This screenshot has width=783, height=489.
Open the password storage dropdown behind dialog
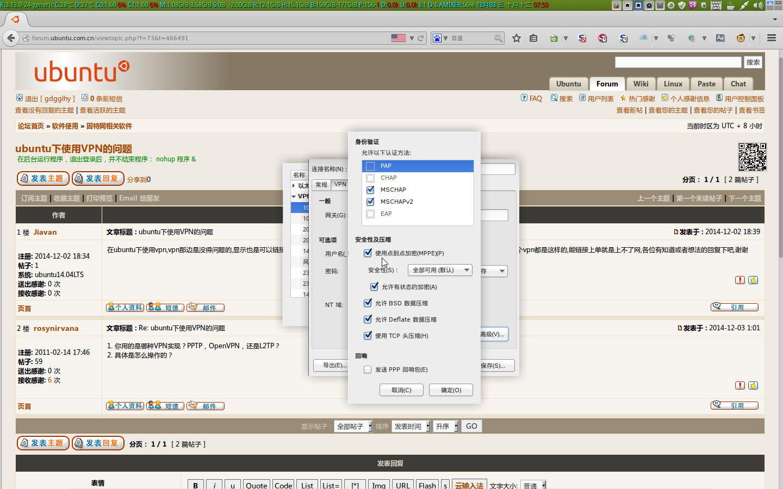494,271
